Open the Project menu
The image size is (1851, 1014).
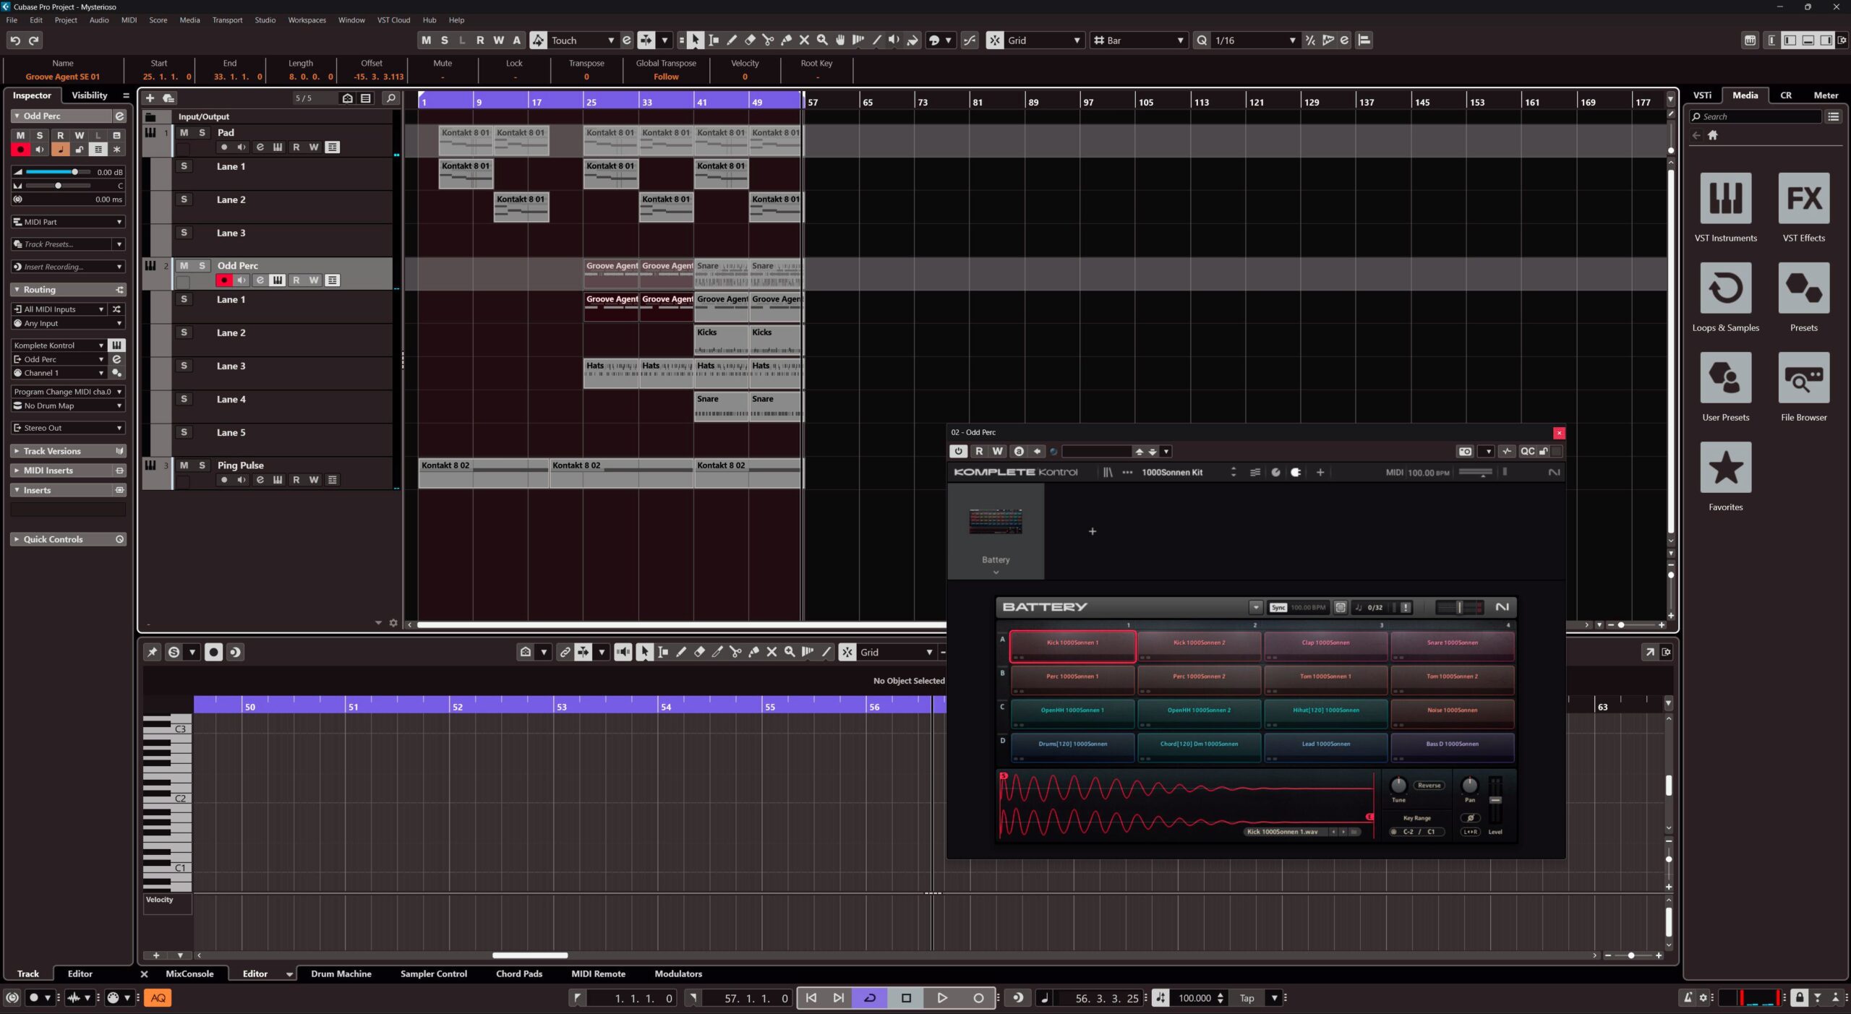pos(66,20)
